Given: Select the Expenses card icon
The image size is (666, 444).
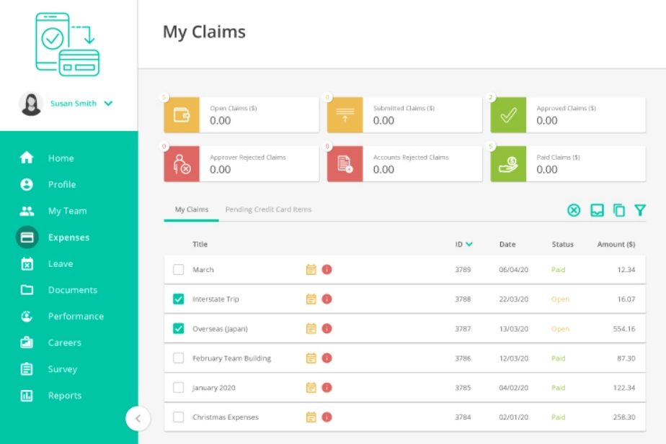Looking at the screenshot, I should (27, 237).
